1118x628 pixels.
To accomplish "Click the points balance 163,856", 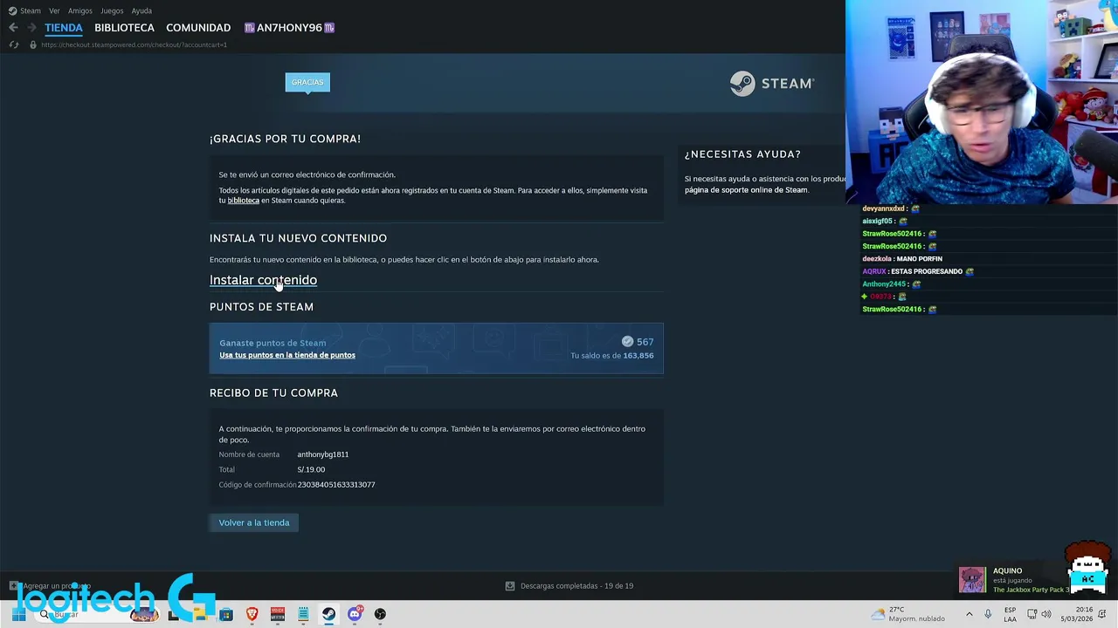I will coord(638,356).
